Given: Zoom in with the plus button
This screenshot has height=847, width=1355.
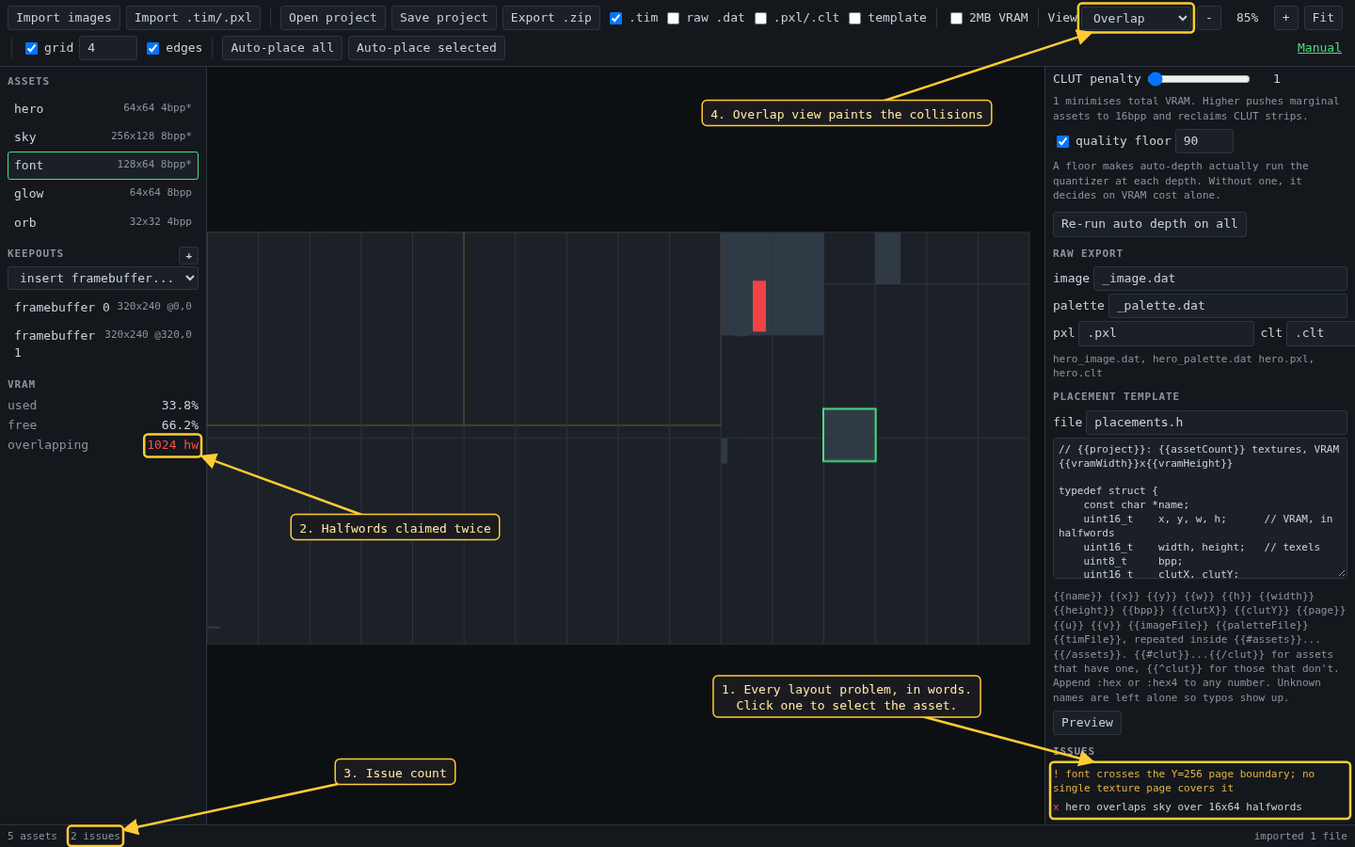Looking at the screenshot, I should click(x=1285, y=18).
